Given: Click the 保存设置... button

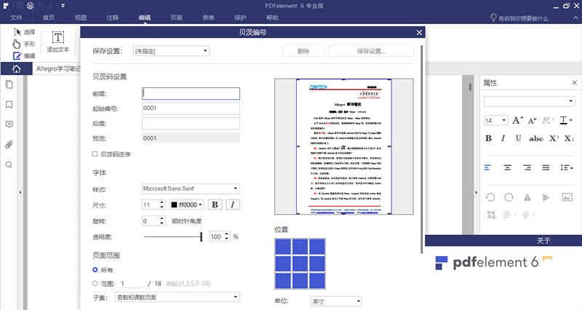Looking at the screenshot, I should point(371,51).
